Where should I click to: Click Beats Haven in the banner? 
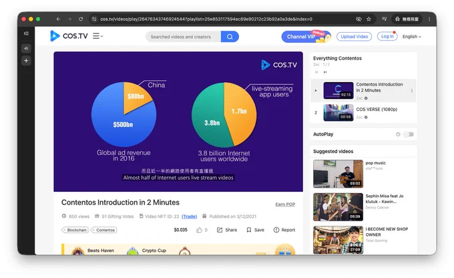tap(100, 251)
